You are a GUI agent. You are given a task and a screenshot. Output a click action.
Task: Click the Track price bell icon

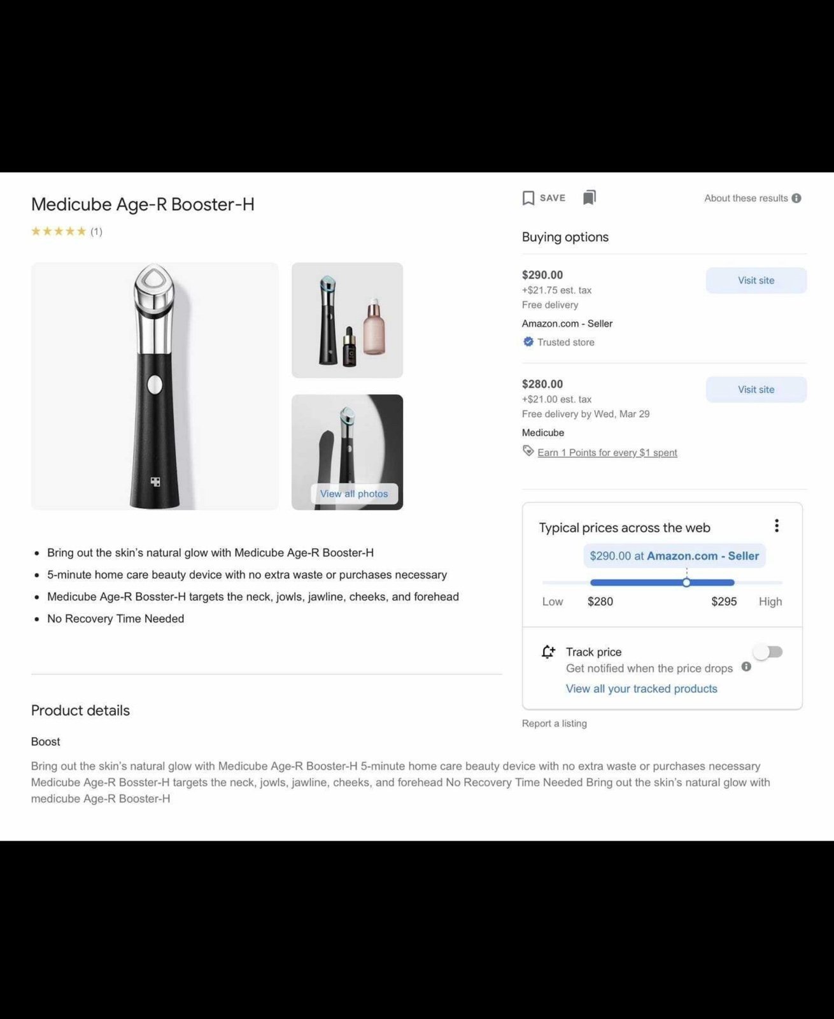(x=548, y=652)
